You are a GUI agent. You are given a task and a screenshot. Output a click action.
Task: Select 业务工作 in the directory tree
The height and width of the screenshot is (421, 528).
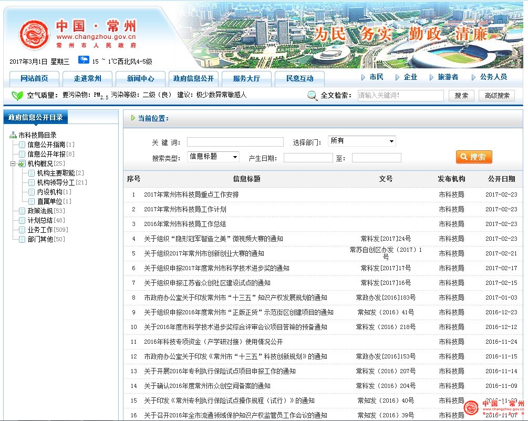[x=40, y=230]
